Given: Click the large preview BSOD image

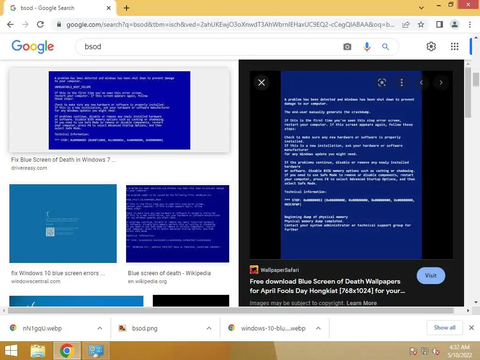Looking at the screenshot, I should coord(351,165).
